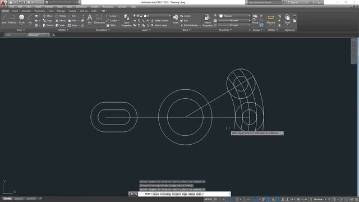The width and height of the screenshot is (359, 202).
Task: Click the Insert block tool
Action: pyautogui.click(x=176, y=19)
